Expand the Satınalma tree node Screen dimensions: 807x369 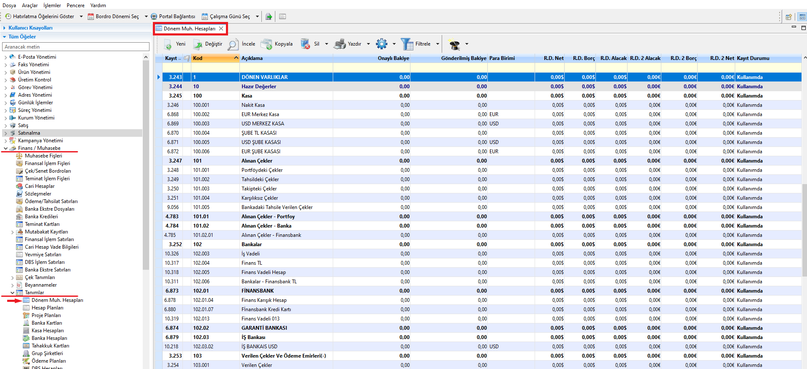pos(5,133)
